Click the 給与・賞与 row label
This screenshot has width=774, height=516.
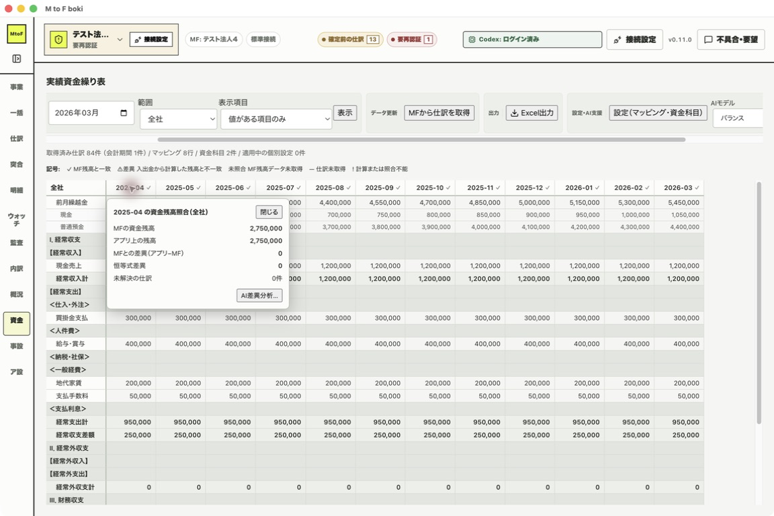70,344
